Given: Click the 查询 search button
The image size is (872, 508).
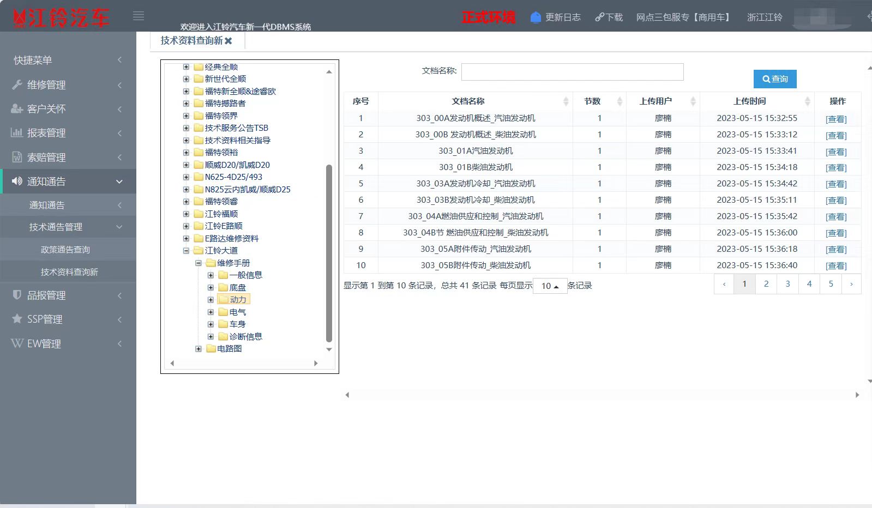Looking at the screenshot, I should click(775, 79).
